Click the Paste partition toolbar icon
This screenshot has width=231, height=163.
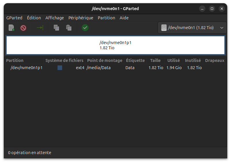69,28
